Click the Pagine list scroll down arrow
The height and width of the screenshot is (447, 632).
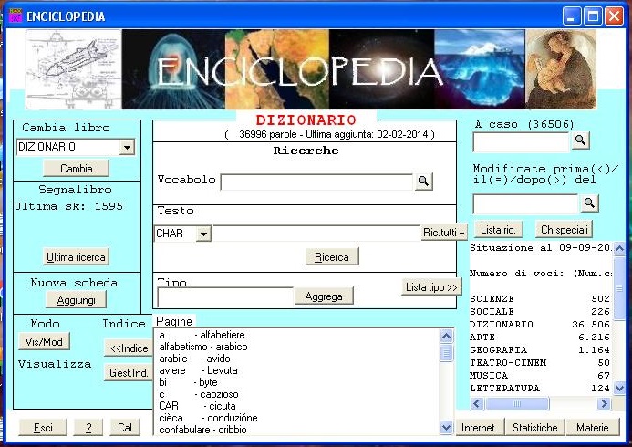(446, 427)
